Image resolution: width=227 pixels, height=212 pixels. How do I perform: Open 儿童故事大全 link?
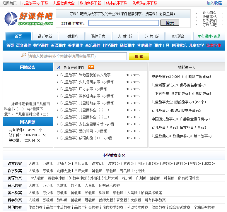click(162, 102)
